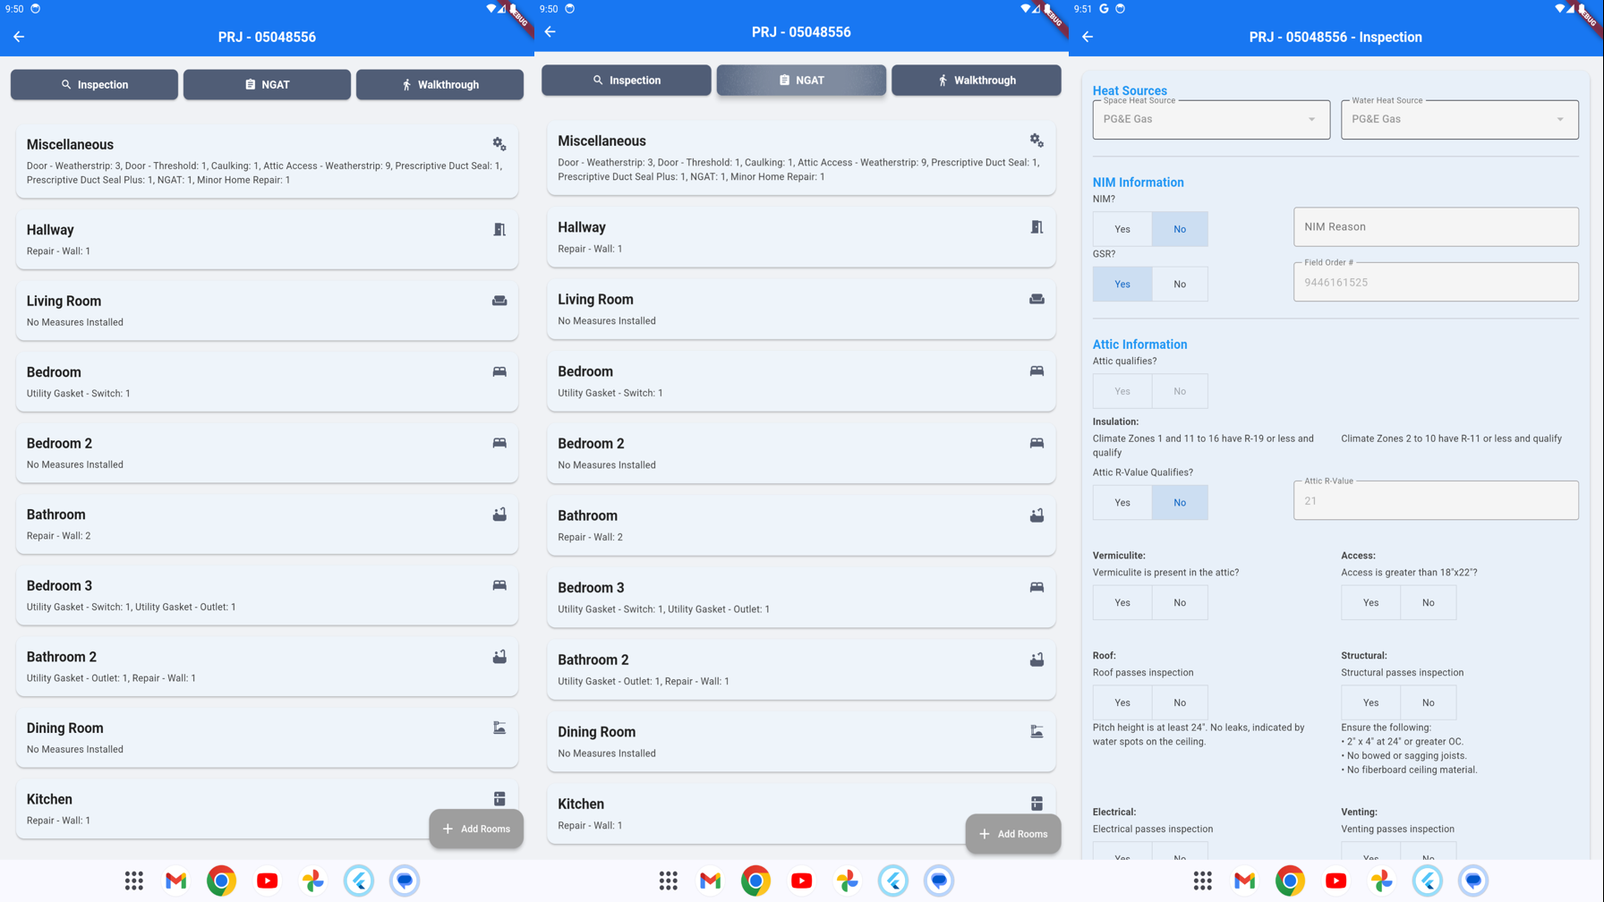The height and width of the screenshot is (902, 1604).
Task: Select No for the GSR question
Action: (1179, 284)
